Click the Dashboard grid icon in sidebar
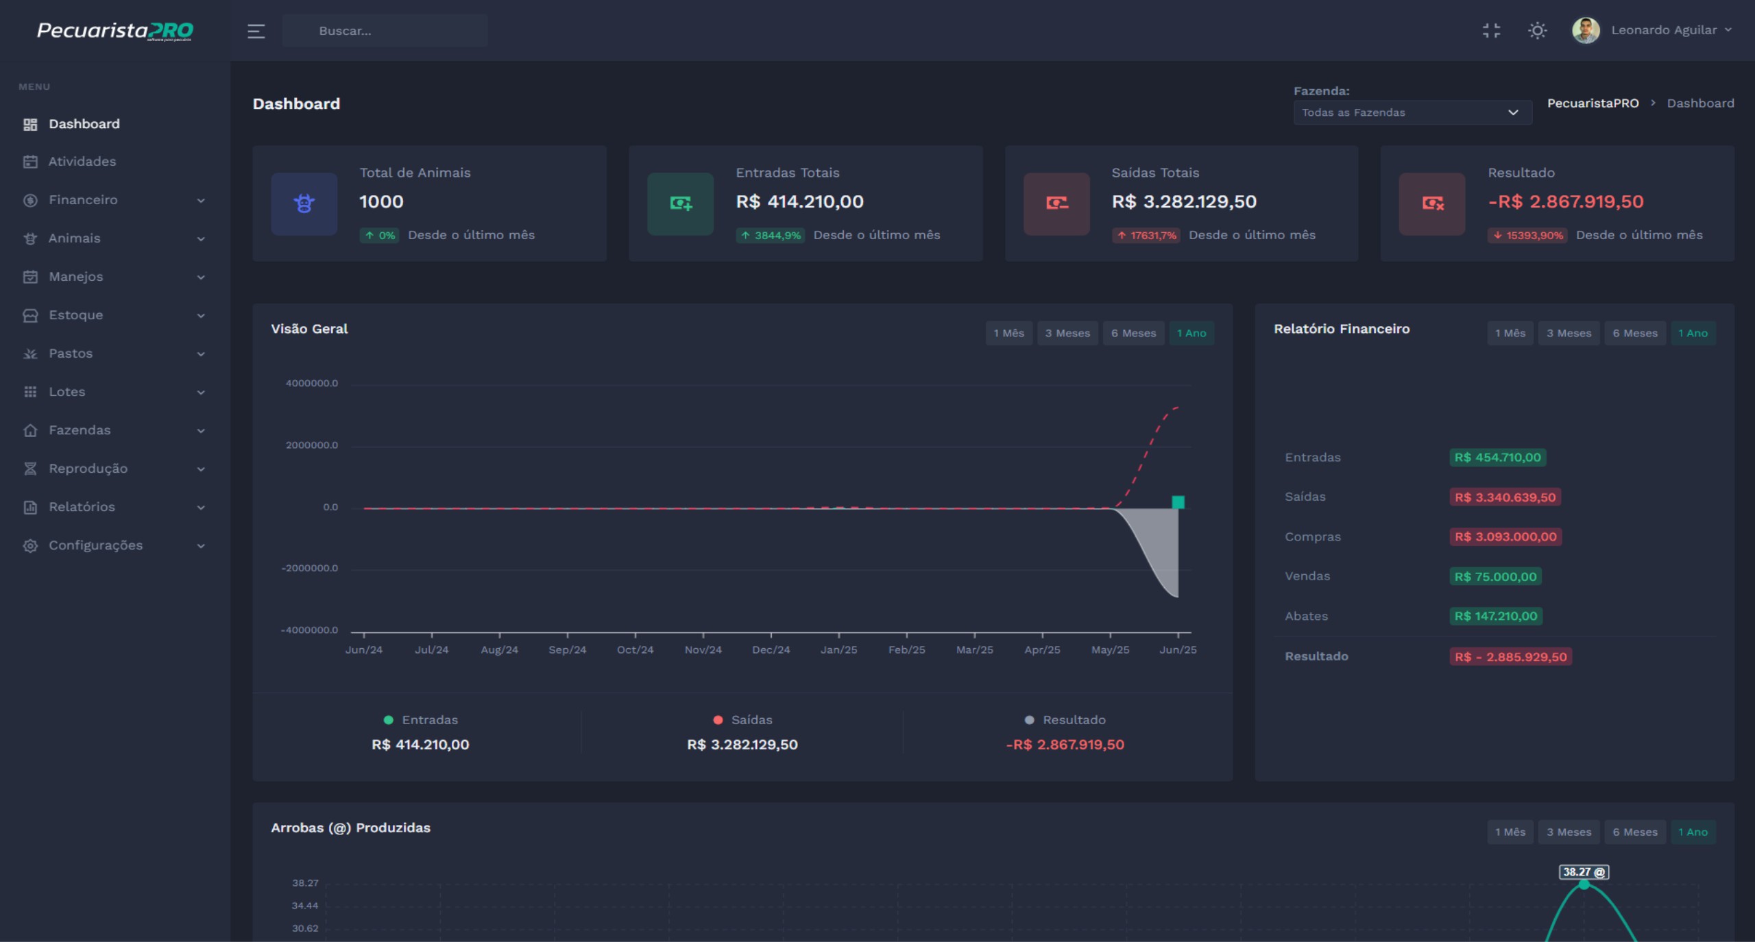Viewport: 1755px width, 942px height. [x=30, y=124]
